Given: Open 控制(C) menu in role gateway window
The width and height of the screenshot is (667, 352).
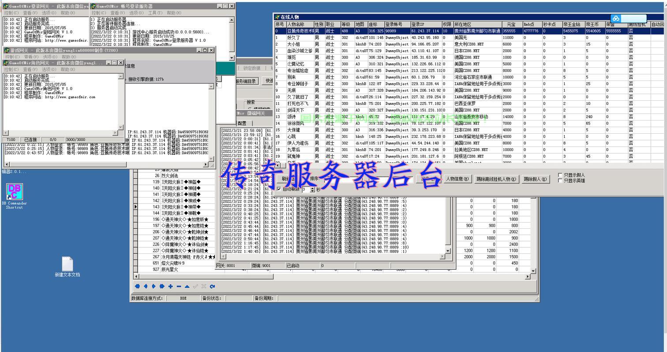Looking at the screenshot, I should 12,70.
